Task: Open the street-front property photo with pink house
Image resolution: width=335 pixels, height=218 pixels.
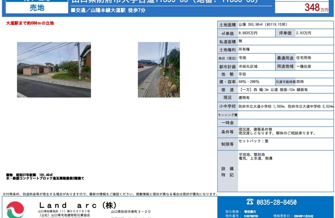Action: (x=54, y=70)
